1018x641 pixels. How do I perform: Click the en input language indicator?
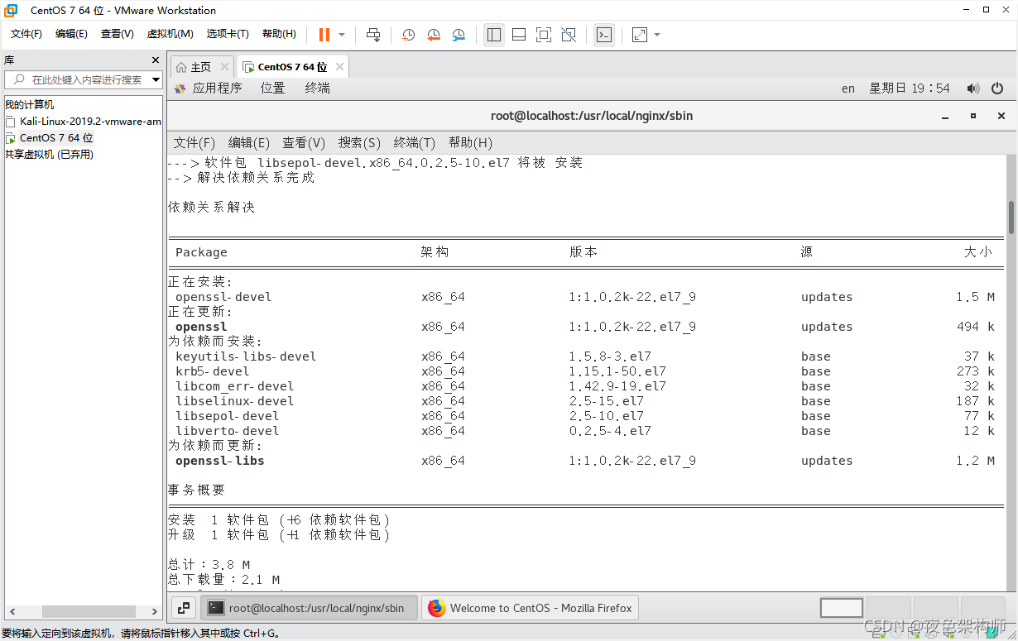848,88
